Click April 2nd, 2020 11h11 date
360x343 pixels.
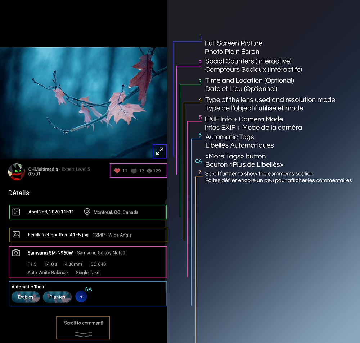click(x=51, y=212)
